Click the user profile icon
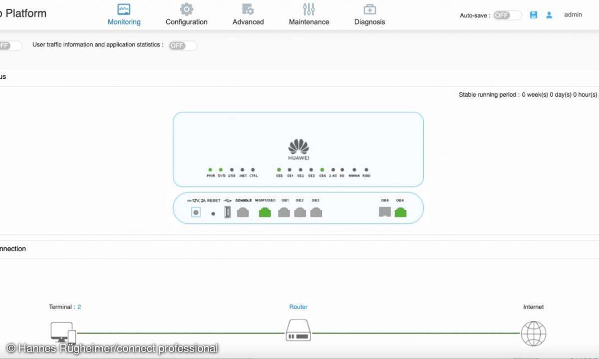599x359 pixels. click(549, 15)
